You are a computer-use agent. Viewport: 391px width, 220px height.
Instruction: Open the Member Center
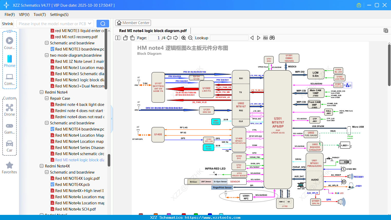coord(133,23)
